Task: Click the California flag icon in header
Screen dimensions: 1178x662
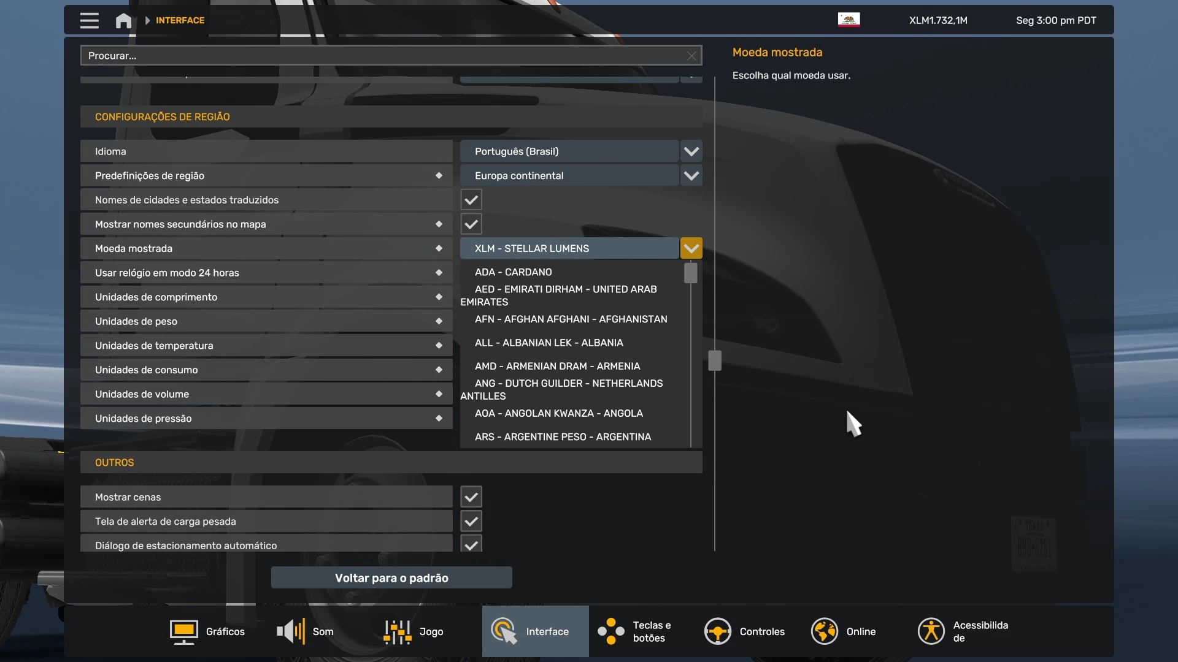Action: 849,20
